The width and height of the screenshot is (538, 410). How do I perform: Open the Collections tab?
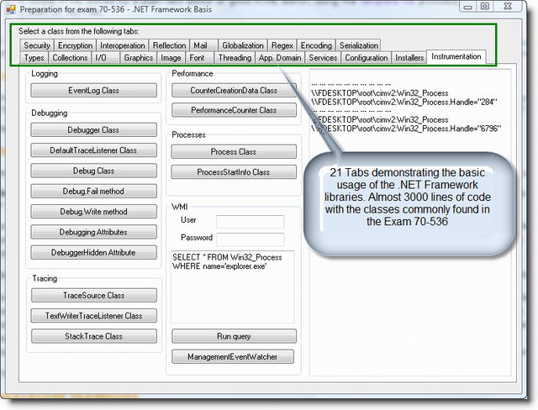[x=70, y=58]
